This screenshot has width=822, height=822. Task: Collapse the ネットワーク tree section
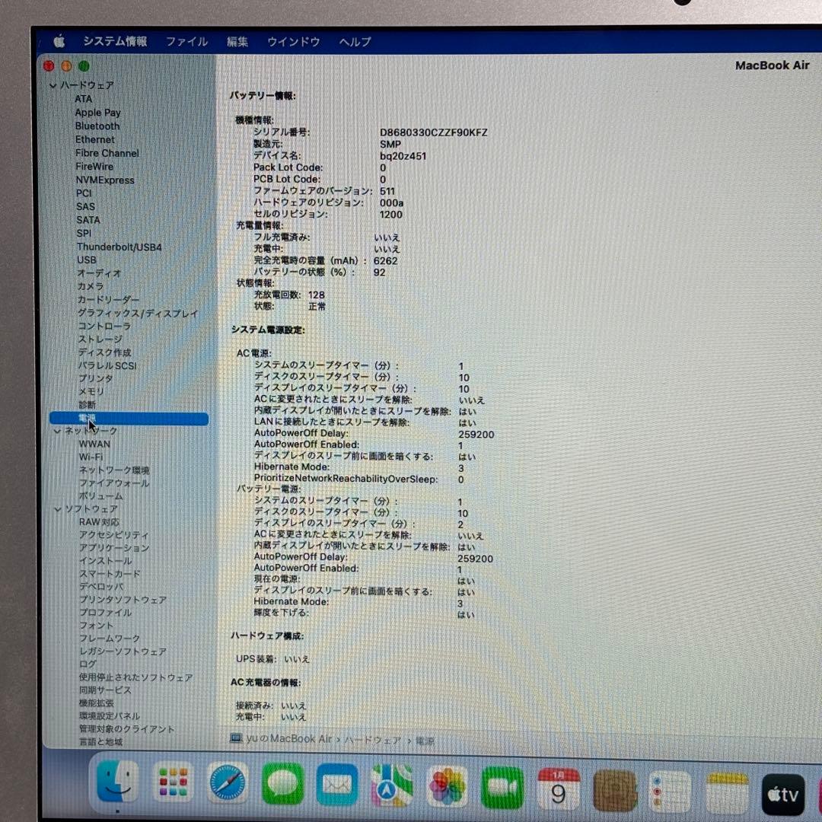point(58,431)
